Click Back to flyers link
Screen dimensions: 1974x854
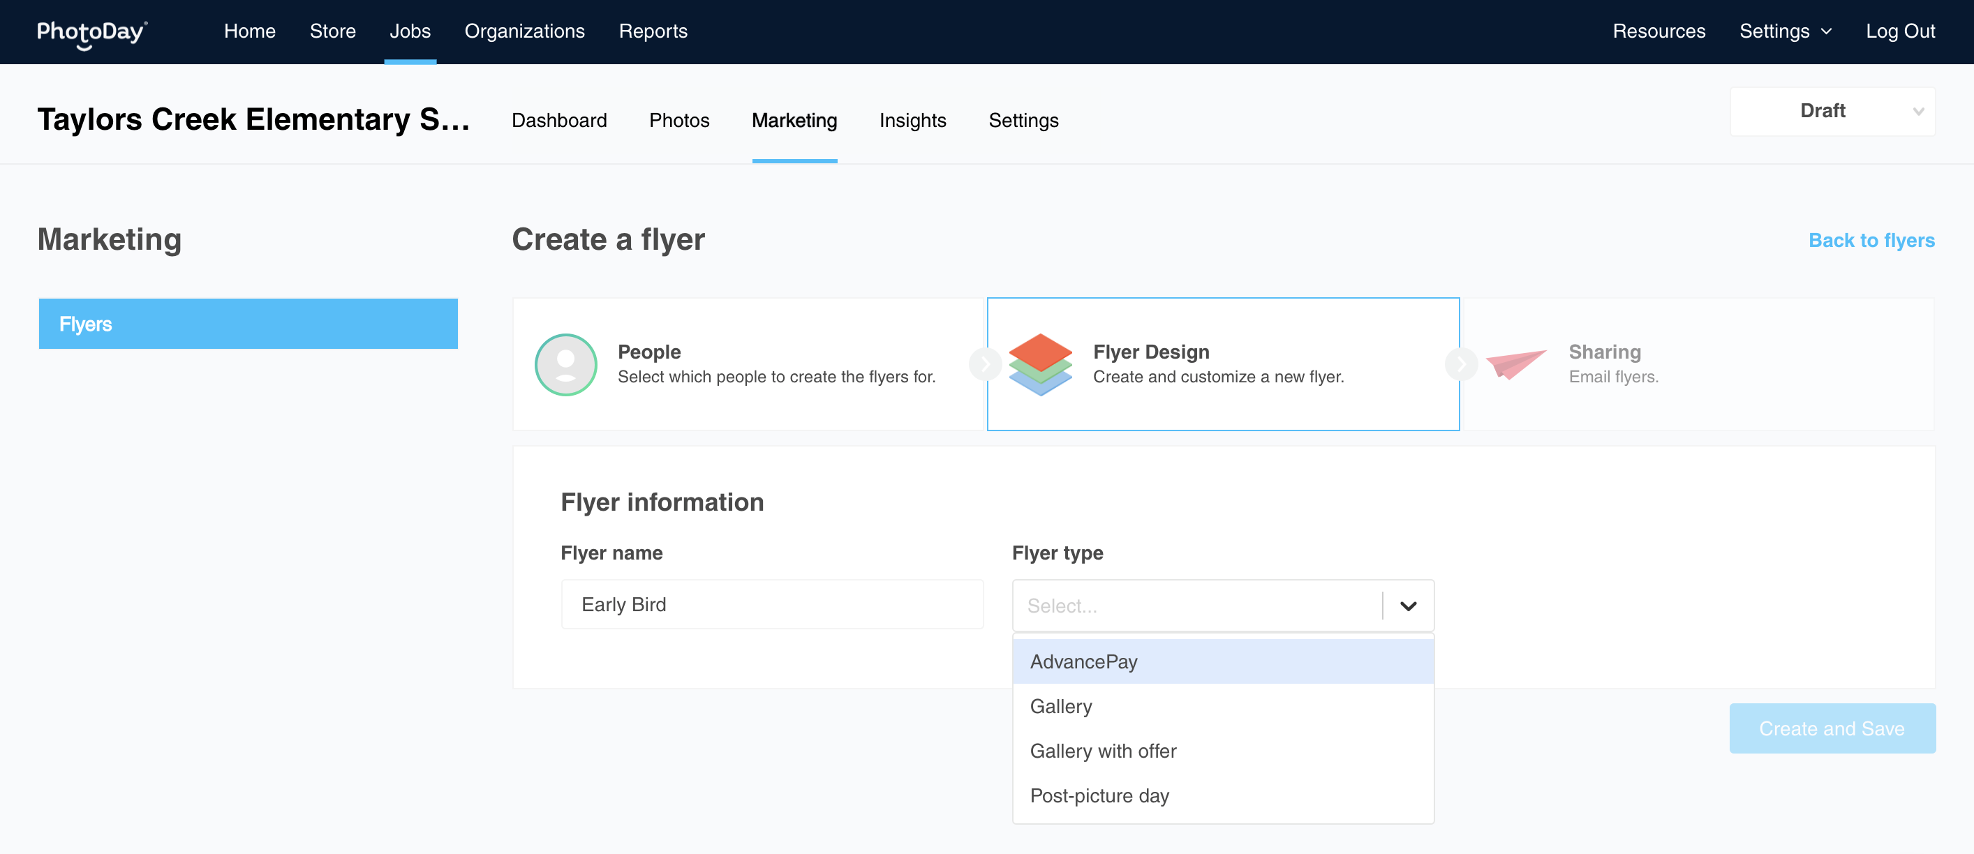[1871, 241]
